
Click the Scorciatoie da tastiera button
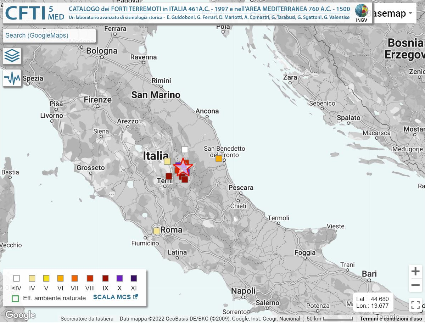[87, 319]
